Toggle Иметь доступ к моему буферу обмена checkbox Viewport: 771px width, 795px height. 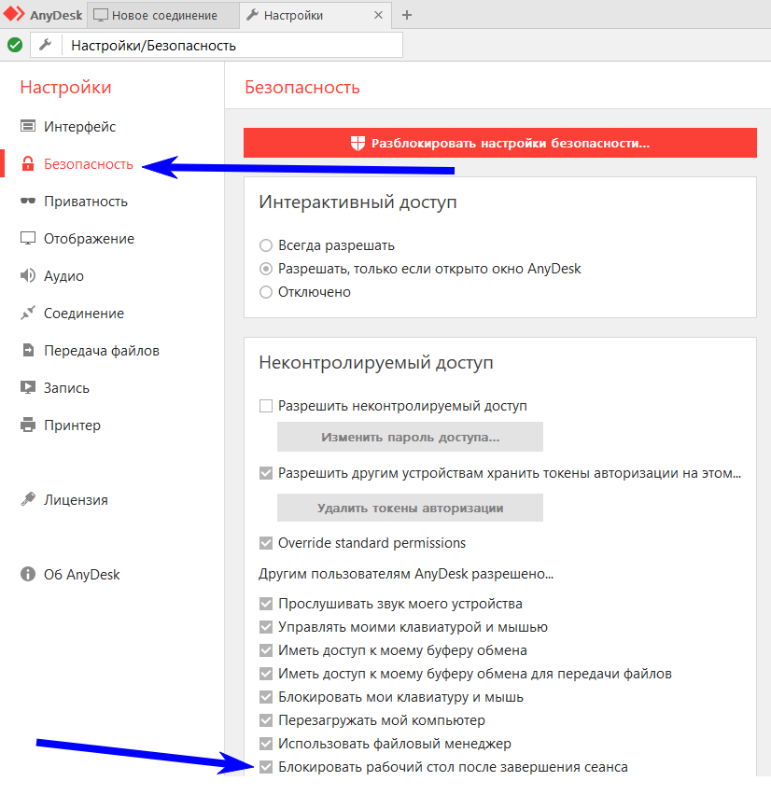[x=266, y=650]
